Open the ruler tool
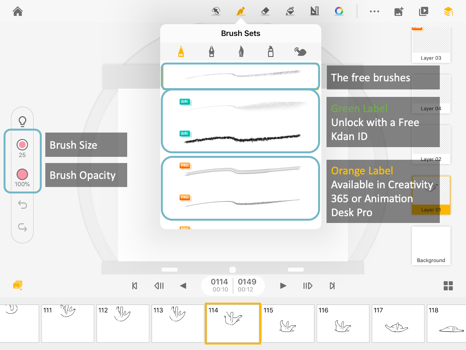The image size is (466, 350). click(x=315, y=11)
